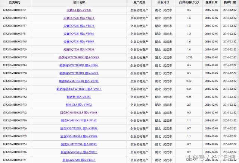
Task: Select monitoring number GR2016HB1000753
Action: coord(15,89)
